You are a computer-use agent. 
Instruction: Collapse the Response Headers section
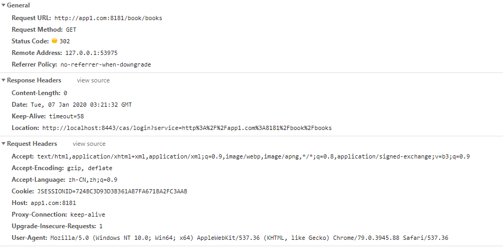[4, 80]
